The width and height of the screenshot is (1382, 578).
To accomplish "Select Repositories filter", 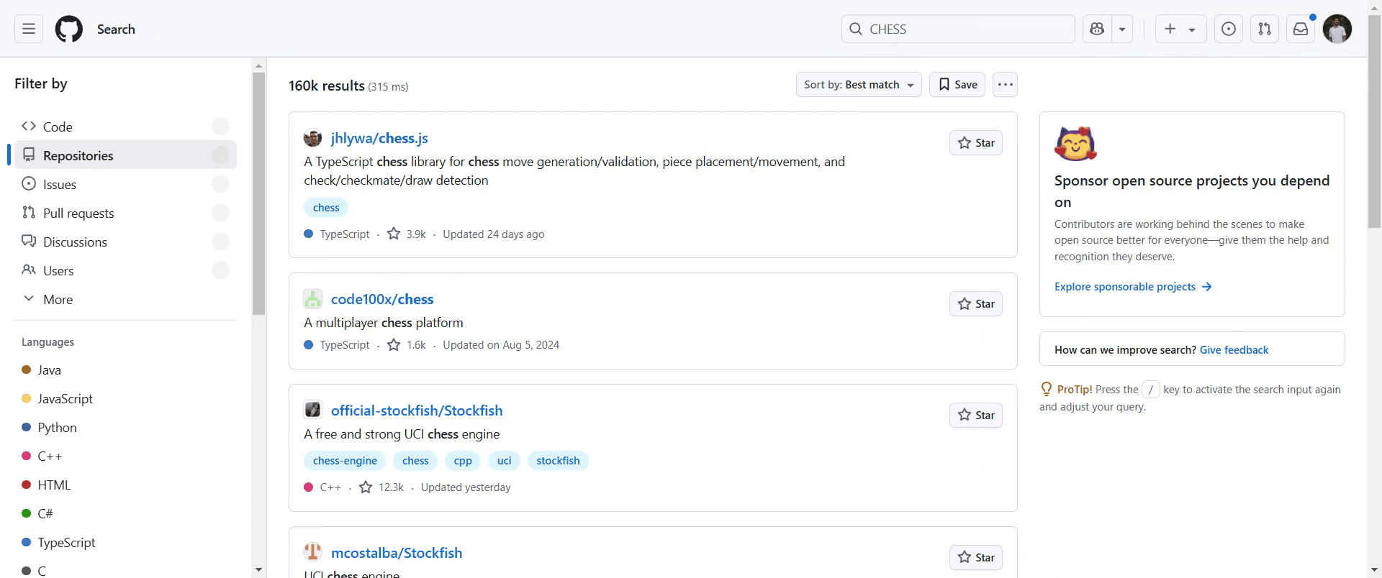I will (125, 155).
